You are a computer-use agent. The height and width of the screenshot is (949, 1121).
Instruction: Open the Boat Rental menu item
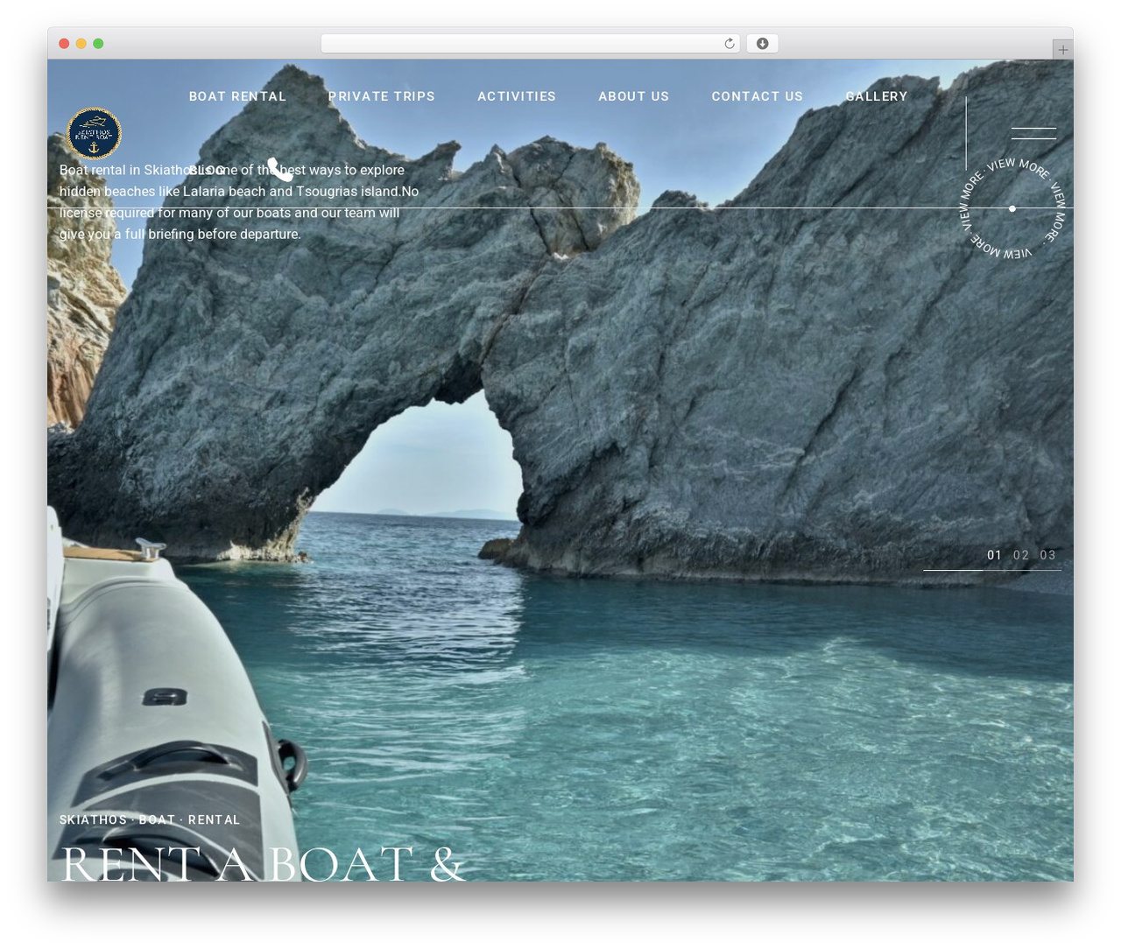(237, 96)
